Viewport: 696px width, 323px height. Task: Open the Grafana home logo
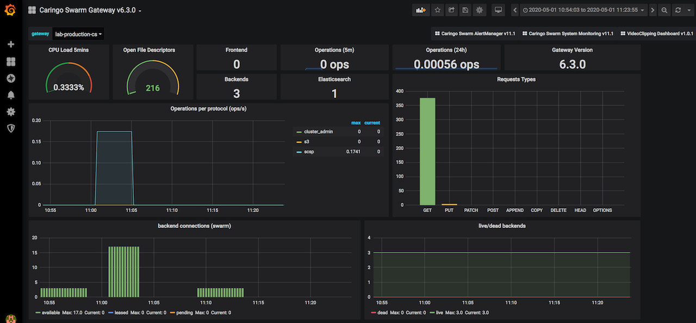click(x=10, y=10)
